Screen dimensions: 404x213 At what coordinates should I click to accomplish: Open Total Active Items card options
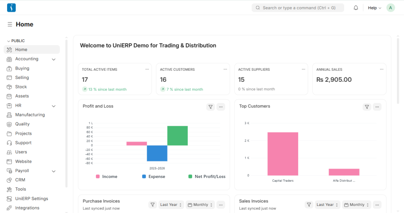tap(147, 69)
